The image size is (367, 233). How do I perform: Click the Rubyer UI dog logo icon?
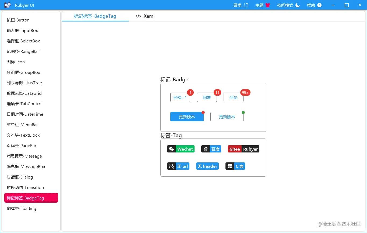coord(7,5)
